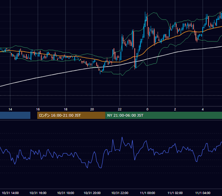Screen dimensions: 222x196
Task: Click the 16 hour axis label
Action: 38,109
